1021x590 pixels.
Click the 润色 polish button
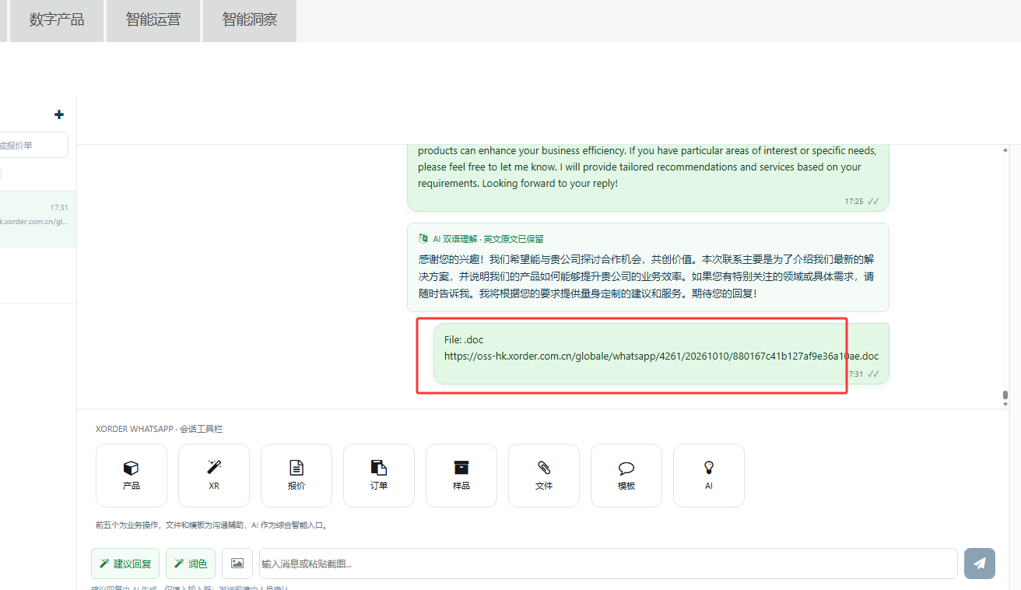[191, 564]
